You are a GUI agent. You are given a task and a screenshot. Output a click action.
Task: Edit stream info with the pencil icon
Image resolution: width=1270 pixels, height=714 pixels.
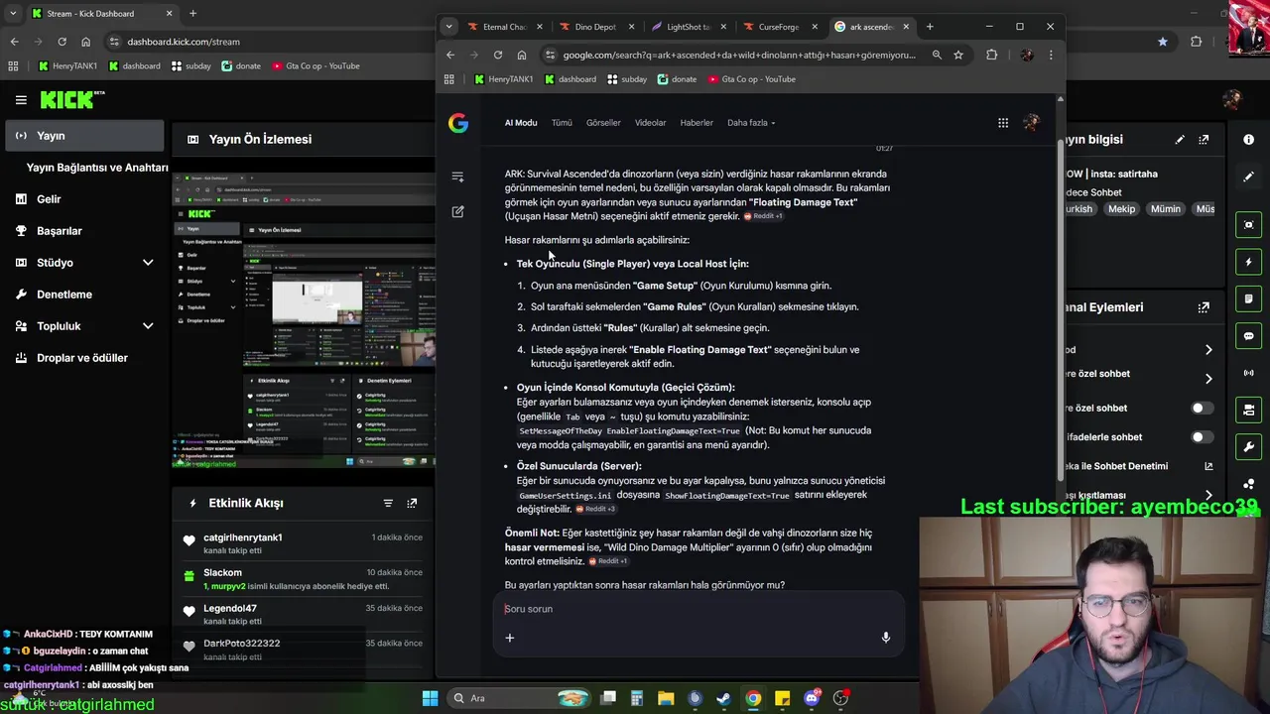tap(1180, 140)
